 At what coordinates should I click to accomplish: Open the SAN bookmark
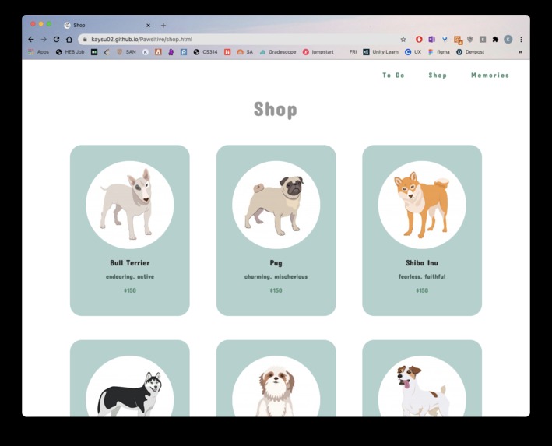tap(126, 52)
